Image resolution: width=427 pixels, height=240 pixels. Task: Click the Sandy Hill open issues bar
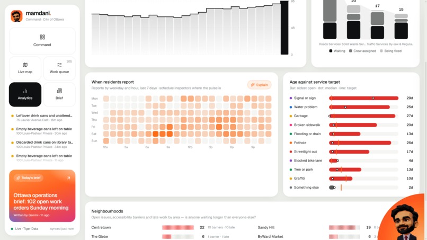(x=344, y=227)
